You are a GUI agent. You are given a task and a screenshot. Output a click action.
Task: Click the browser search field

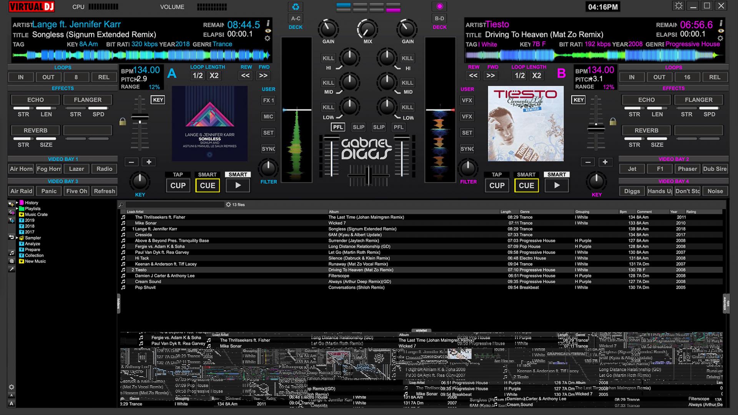[175, 205]
